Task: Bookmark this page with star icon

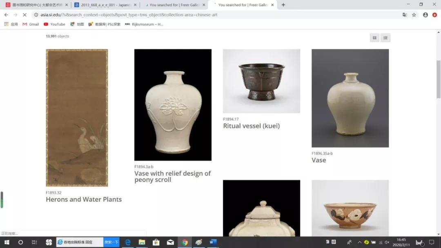Action: coord(414,15)
